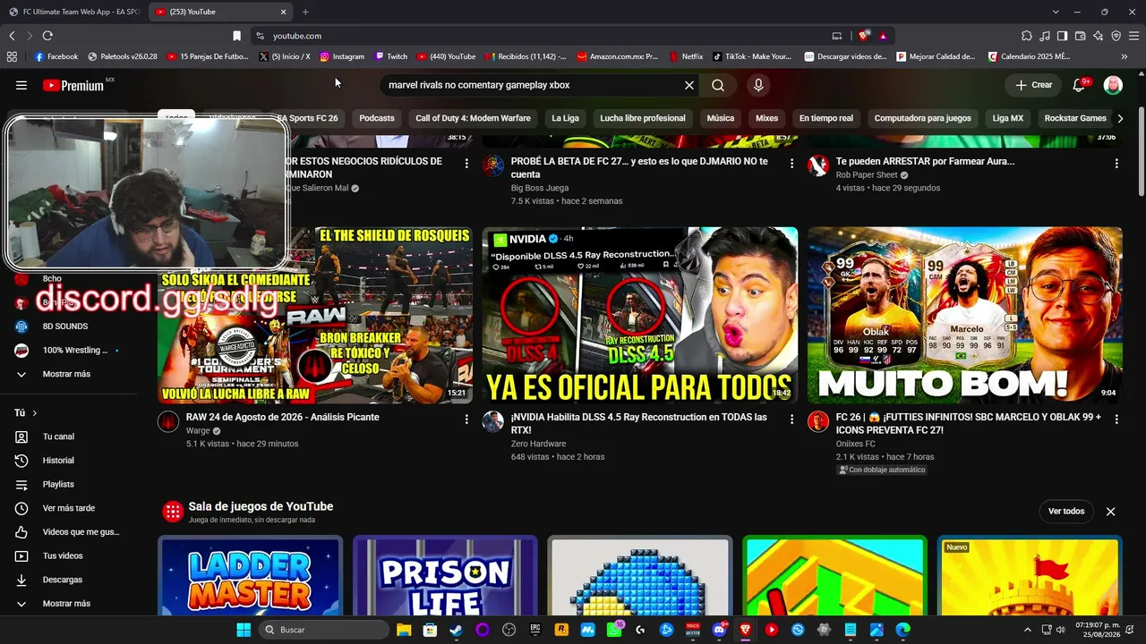Filter the feed by Música

point(721,118)
